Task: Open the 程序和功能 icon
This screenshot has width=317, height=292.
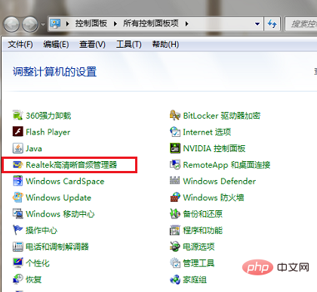Action: tap(175, 230)
